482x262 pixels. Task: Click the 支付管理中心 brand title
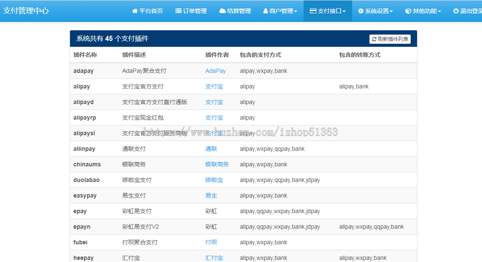coord(26,11)
